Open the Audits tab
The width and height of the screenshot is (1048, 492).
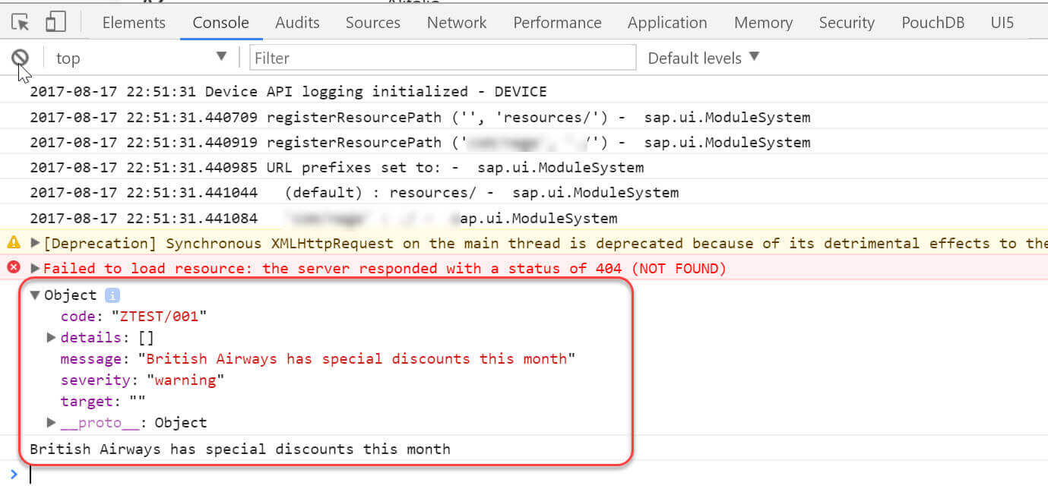coord(297,23)
